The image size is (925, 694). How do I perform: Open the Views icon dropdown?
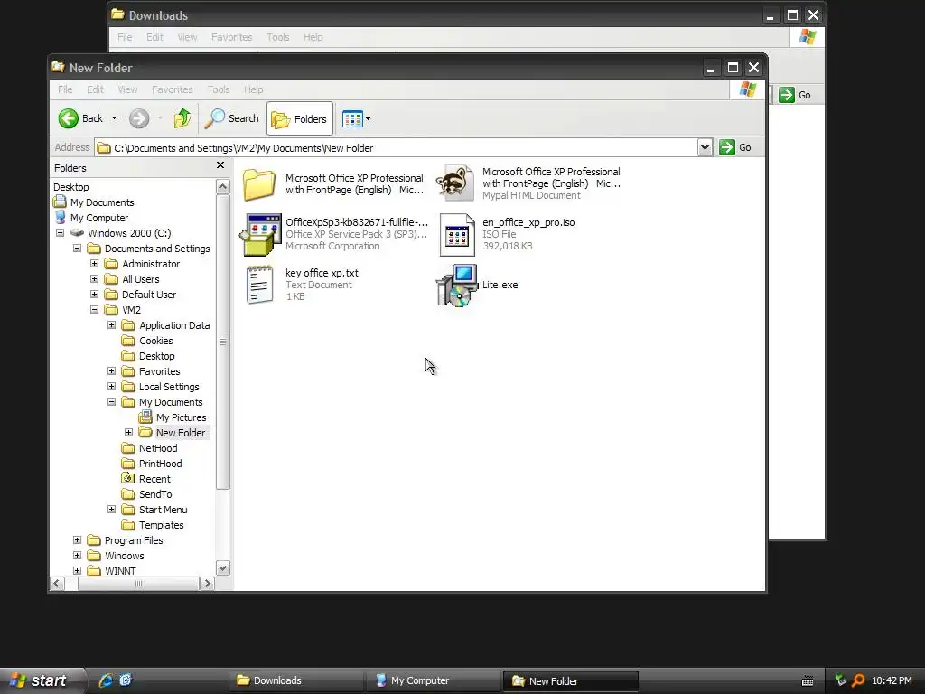[356, 118]
